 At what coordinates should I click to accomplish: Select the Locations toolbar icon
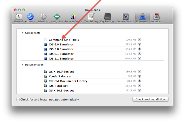pyautogui.click(x=156, y=17)
